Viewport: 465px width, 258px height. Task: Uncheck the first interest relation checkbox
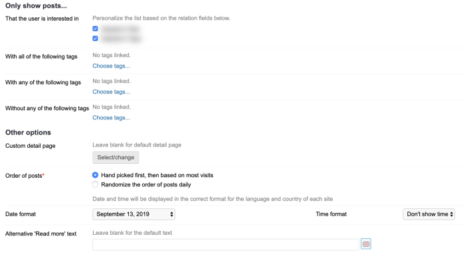95,29
